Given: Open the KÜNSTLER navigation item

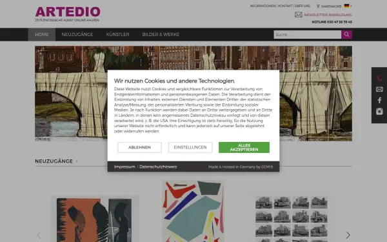Looking at the screenshot, I should click(x=117, y=35).
